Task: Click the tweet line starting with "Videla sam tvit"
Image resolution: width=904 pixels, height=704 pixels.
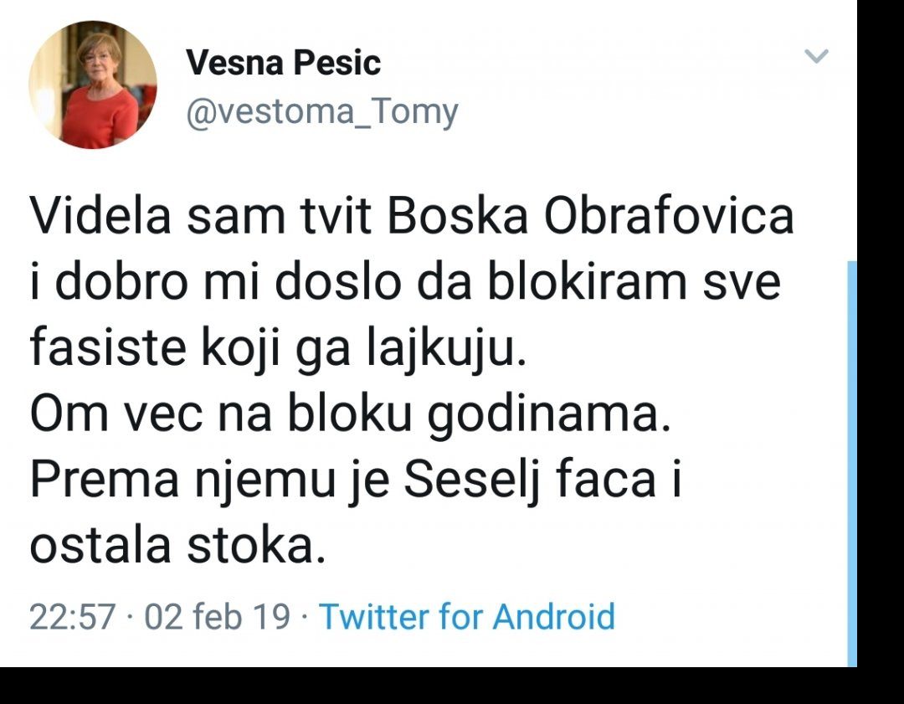Action: point(412,217)
